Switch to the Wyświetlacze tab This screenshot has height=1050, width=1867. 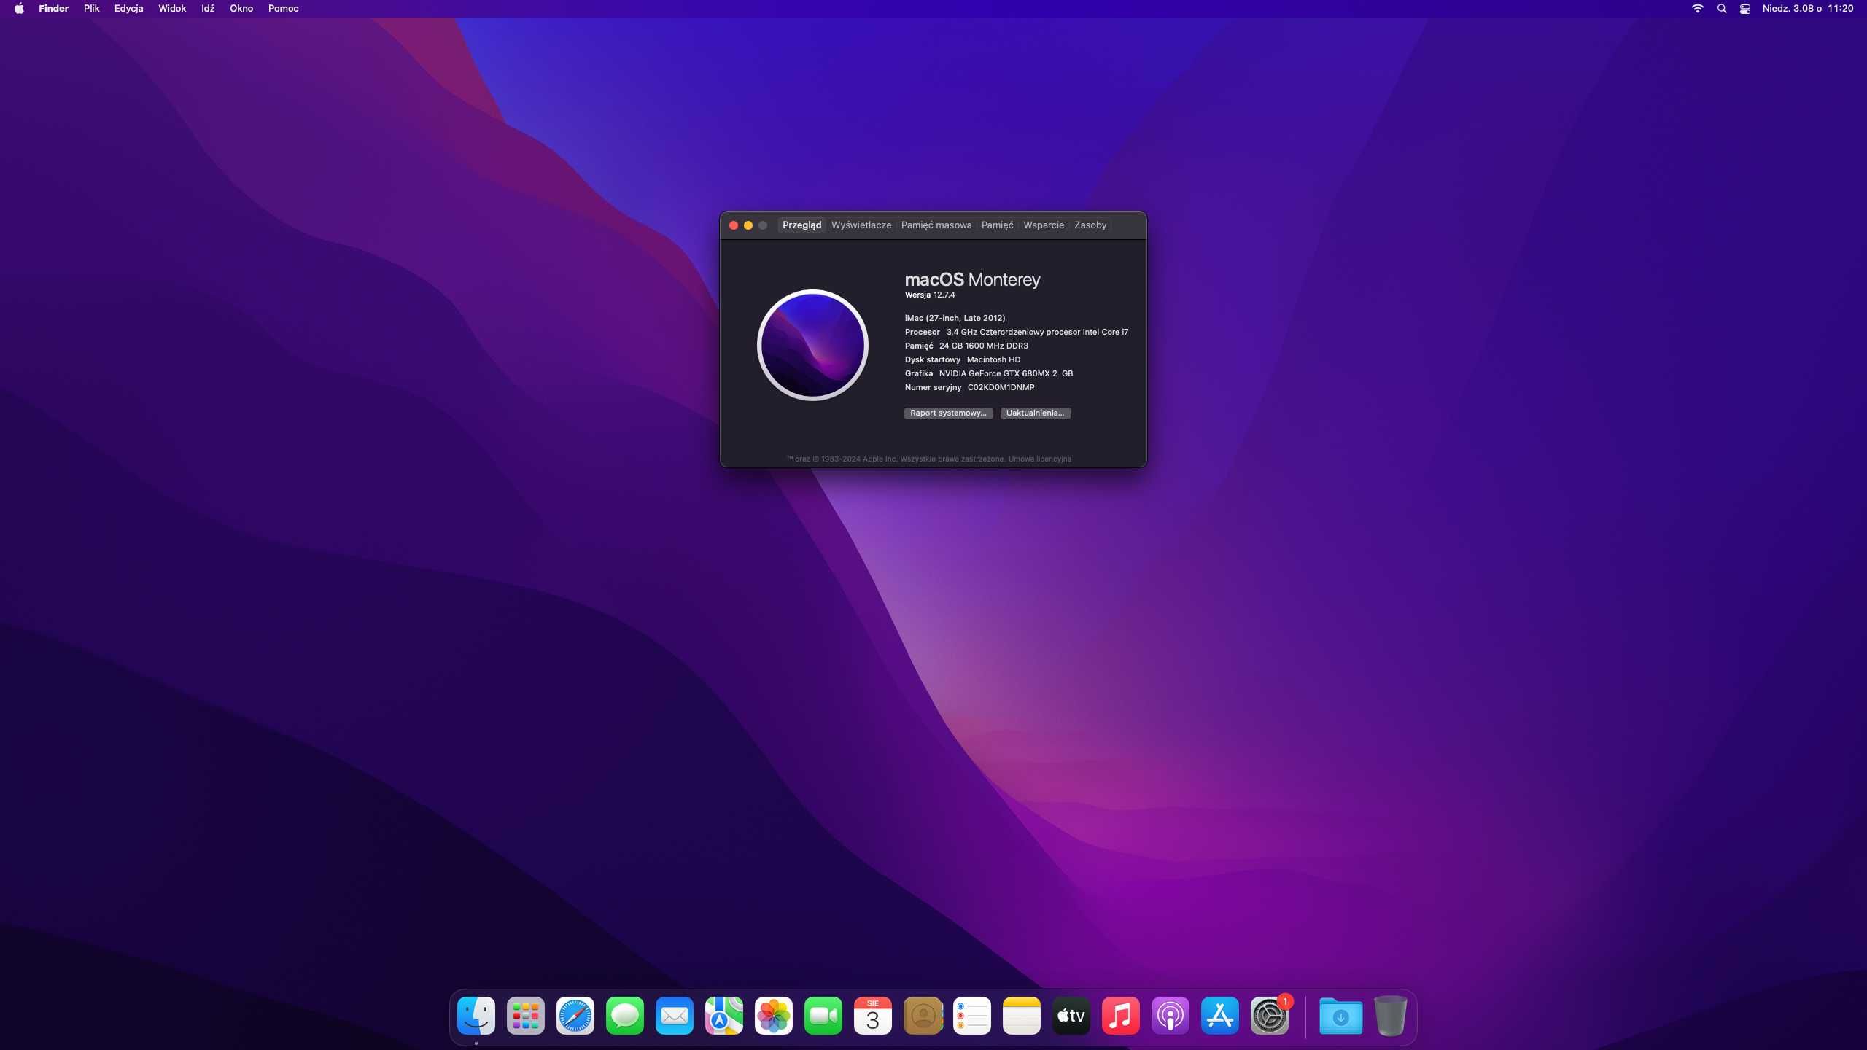click(x=861, y=225)
